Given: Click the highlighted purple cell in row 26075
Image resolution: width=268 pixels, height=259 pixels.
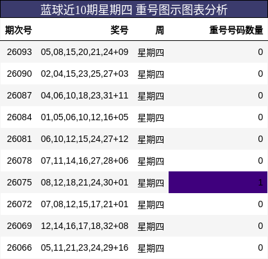Looking at the screenshot, I should (x=218, y=182).
